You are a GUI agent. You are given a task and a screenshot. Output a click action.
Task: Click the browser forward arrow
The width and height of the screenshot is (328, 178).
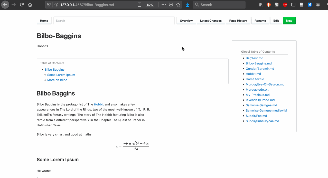tap(14, 5)
